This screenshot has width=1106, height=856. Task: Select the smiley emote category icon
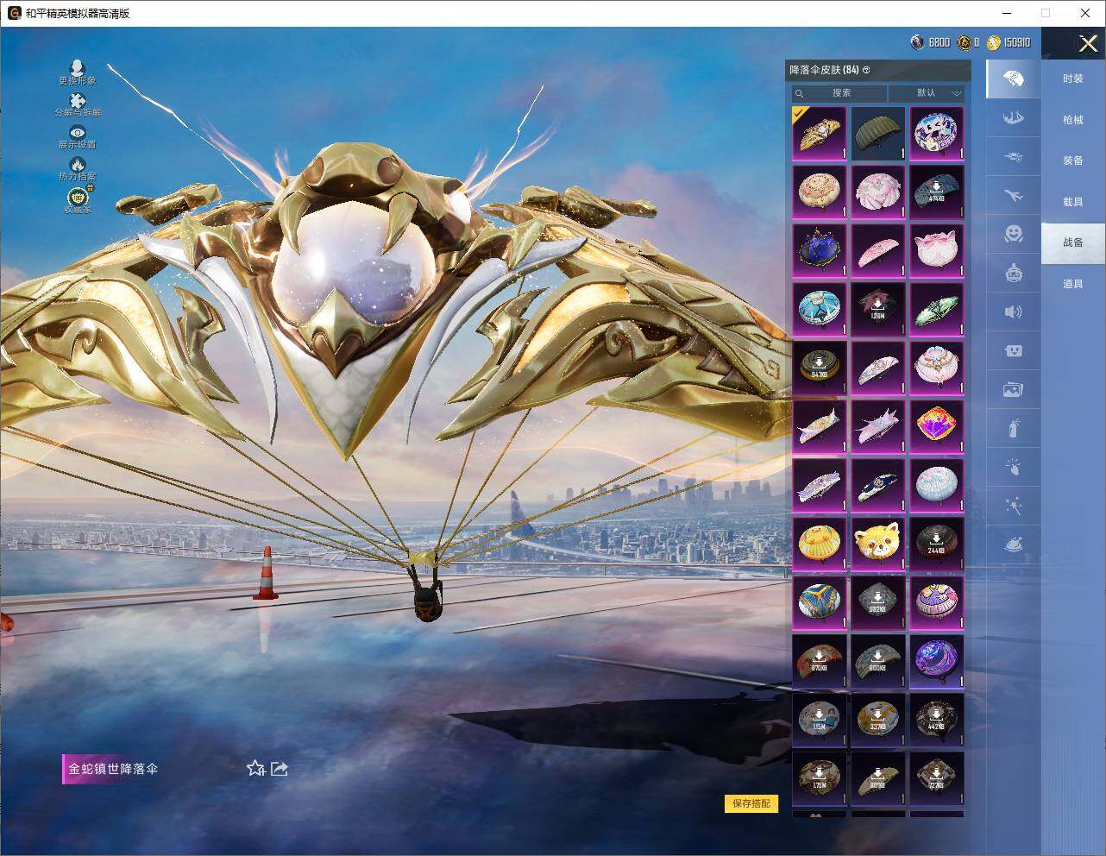coord(1013,233)
